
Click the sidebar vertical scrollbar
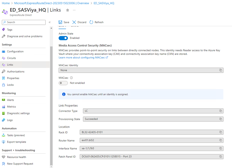point(51,103)
